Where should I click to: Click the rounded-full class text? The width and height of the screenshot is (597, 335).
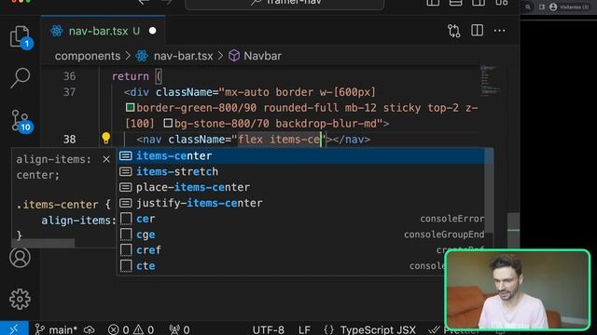tap(300, 108)
